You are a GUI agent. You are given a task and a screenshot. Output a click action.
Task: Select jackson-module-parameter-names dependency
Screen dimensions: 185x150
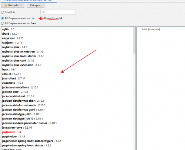[x=29, y=123]
